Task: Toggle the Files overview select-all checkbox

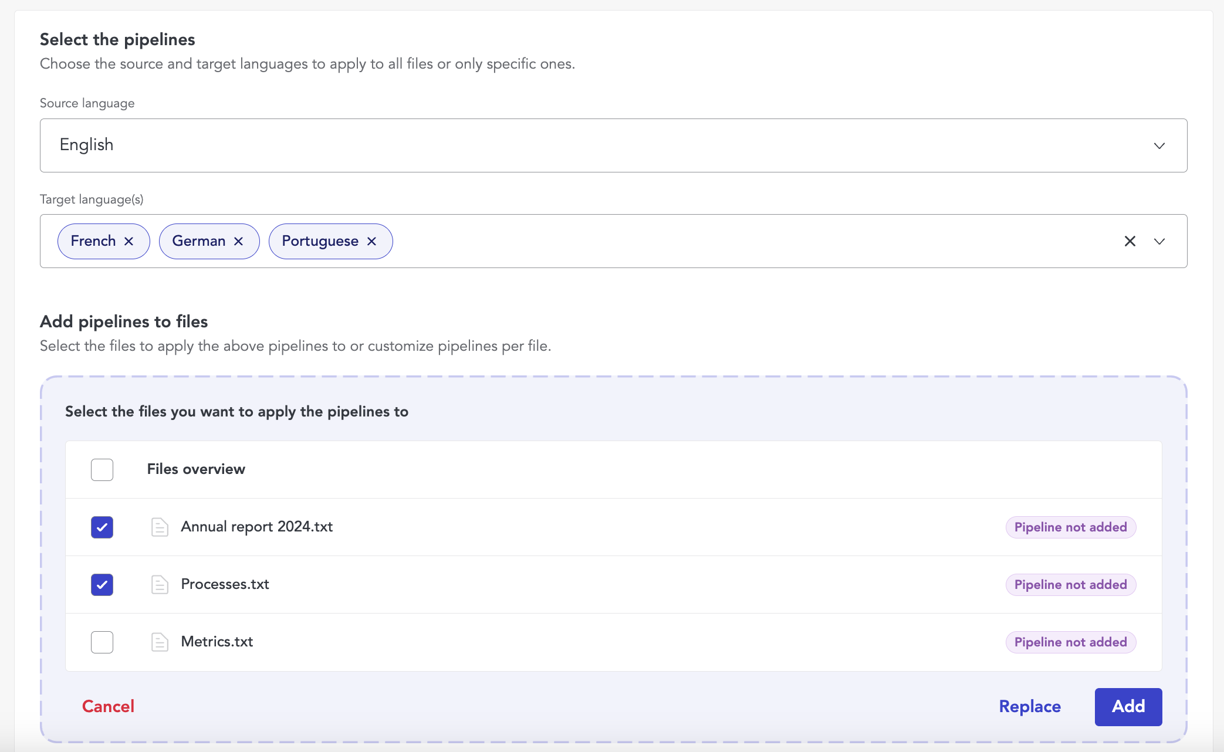Action: click(102, 469)
